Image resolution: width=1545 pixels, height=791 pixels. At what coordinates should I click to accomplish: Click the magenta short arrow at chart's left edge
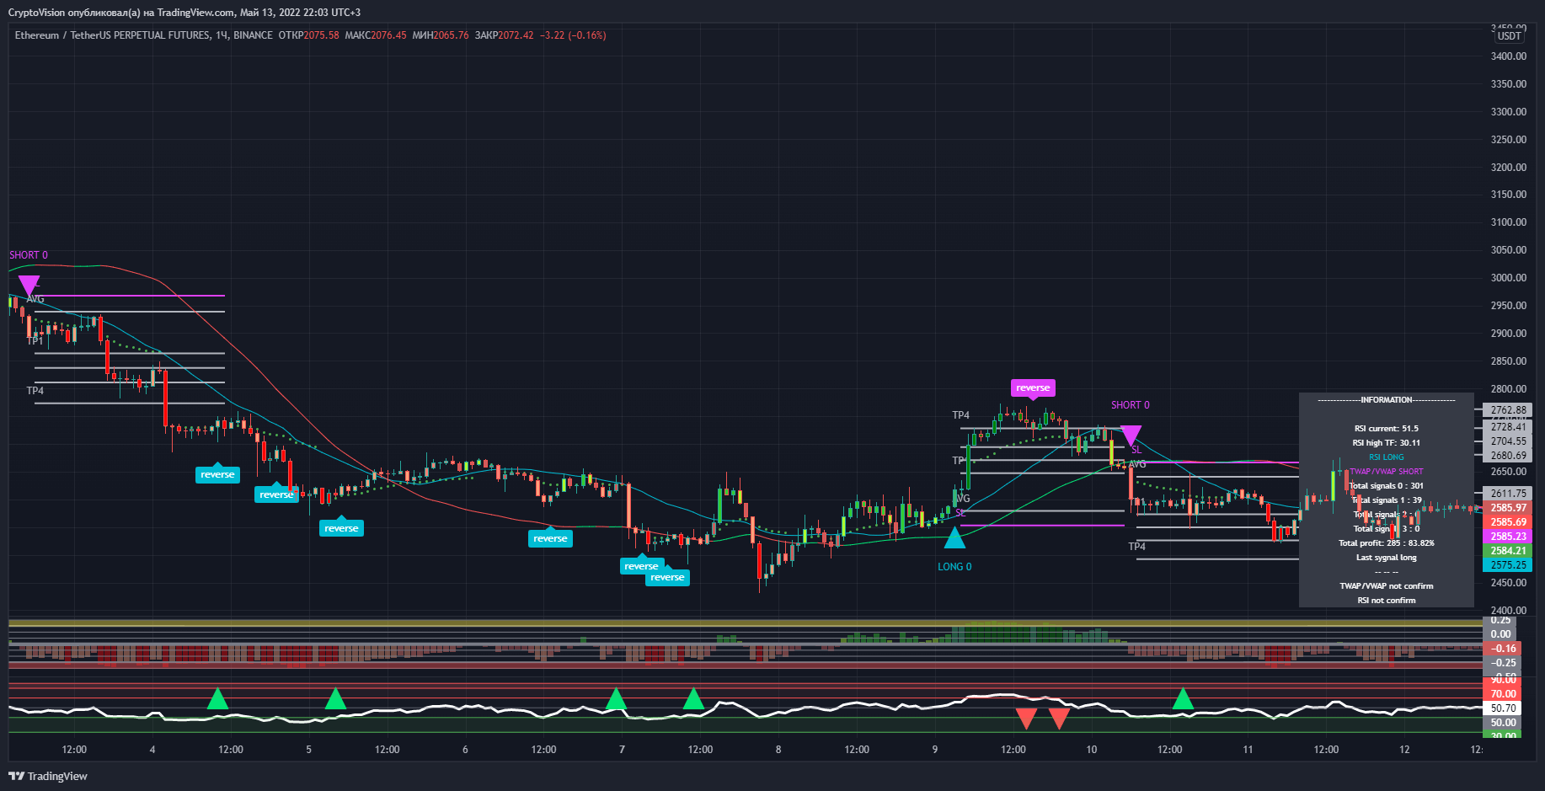pyautogui.click(x=29, y=286)
